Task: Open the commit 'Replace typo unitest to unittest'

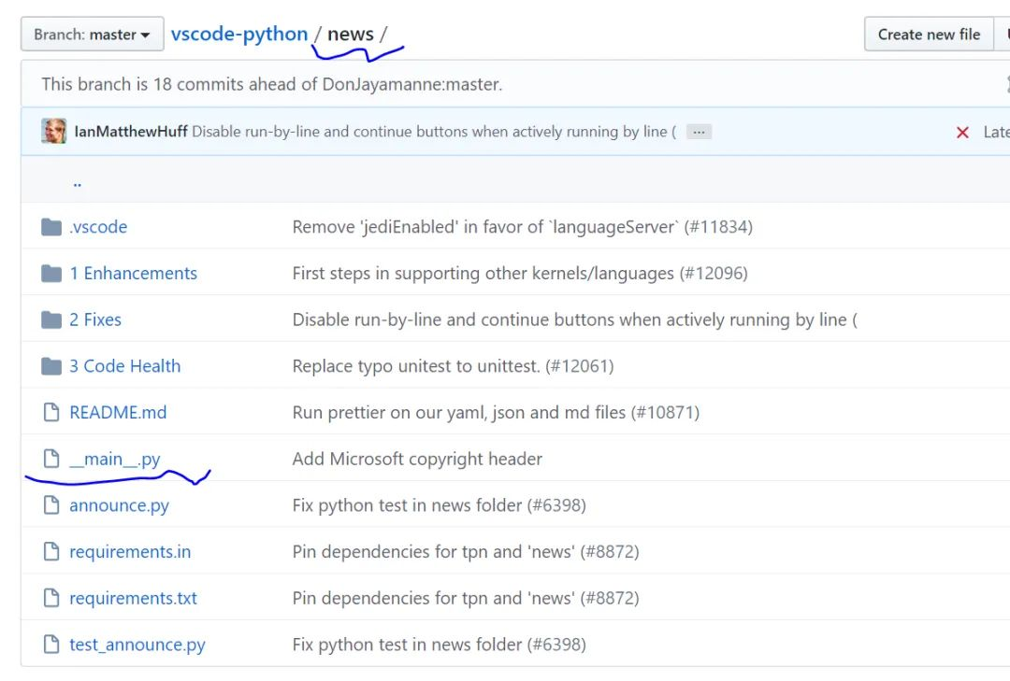Action: 453,365
